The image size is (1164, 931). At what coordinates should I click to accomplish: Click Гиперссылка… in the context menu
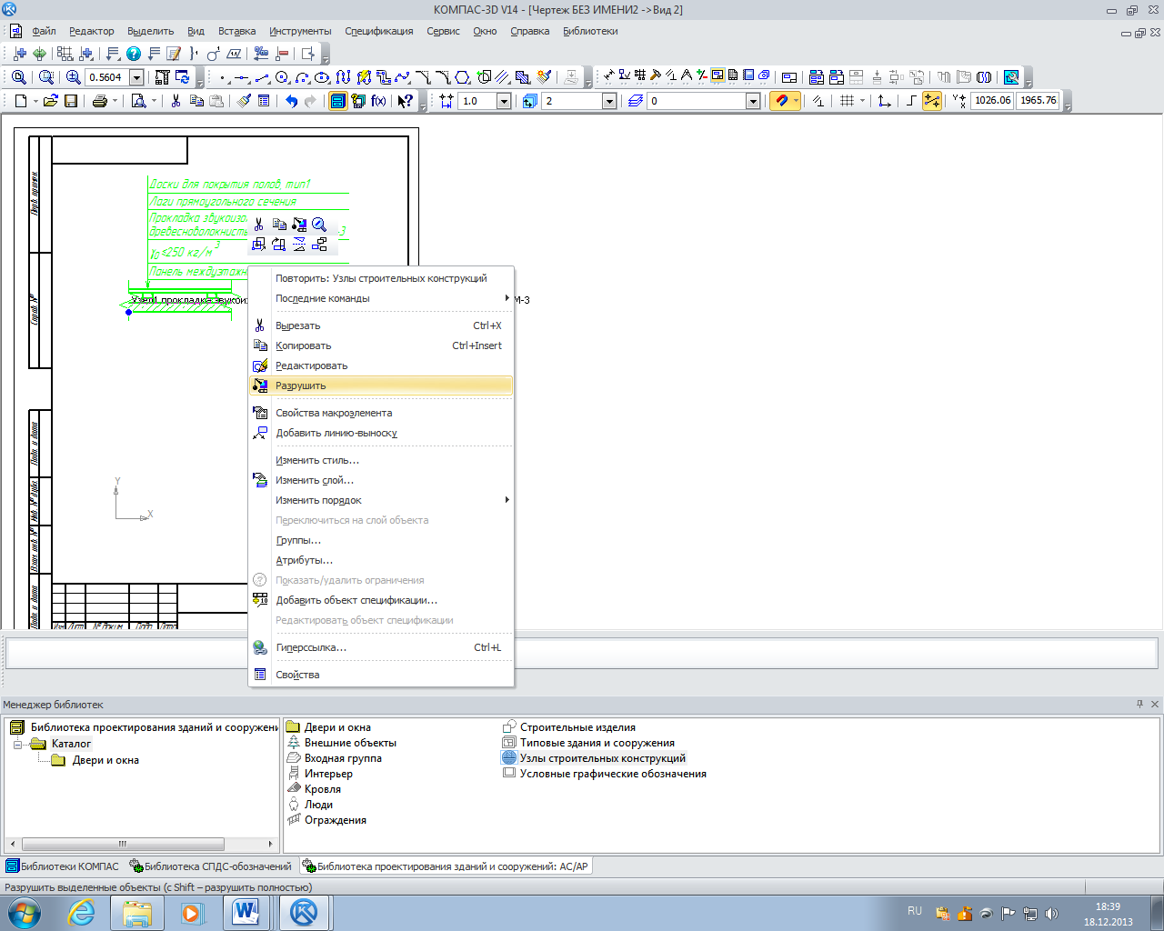[x=380, y=647]
